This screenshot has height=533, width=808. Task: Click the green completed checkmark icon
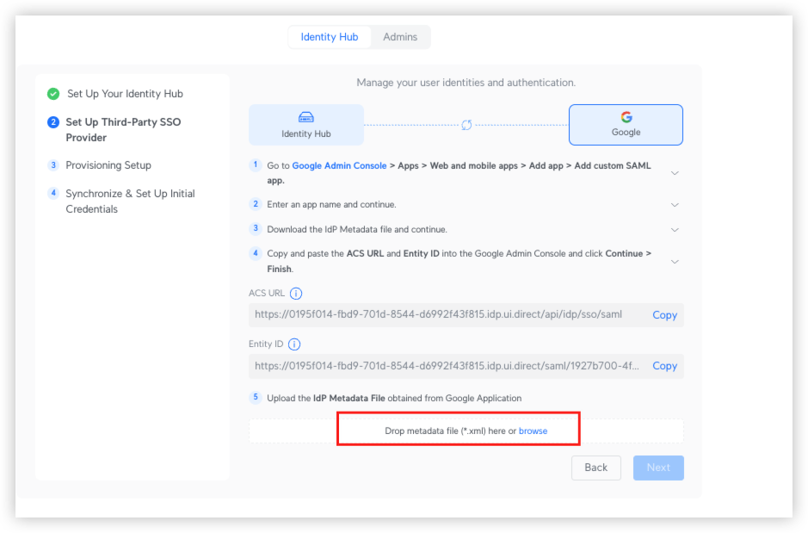point(53,94)
